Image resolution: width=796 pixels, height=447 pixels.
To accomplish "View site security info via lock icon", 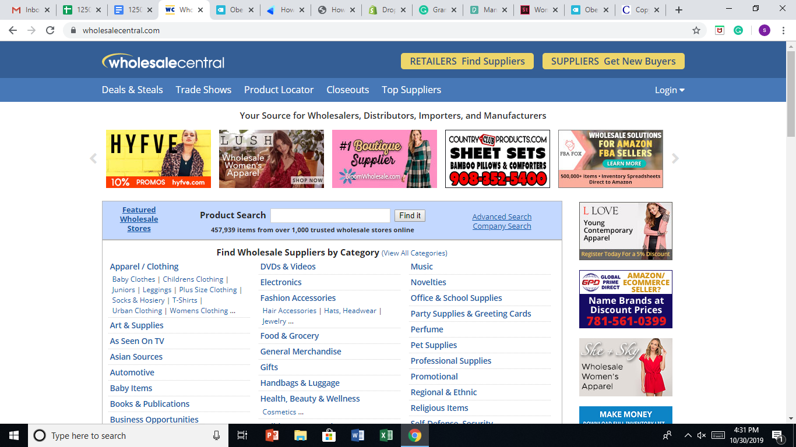I will coord(73,30).
